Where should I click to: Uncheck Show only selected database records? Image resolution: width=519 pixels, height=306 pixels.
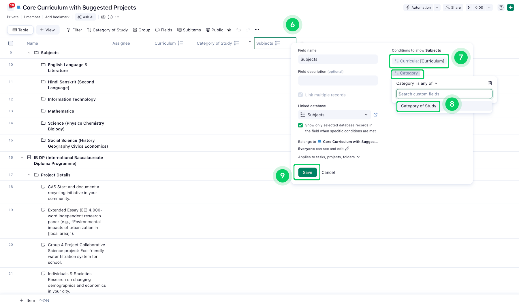click(x=300, y=125)
